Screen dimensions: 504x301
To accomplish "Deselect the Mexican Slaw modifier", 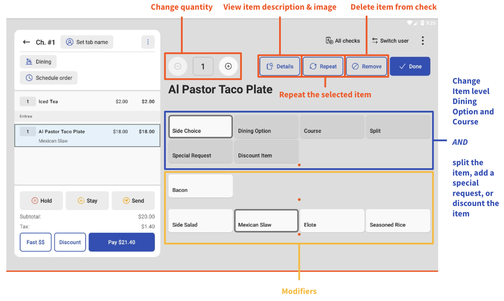I will click(266, 221).
